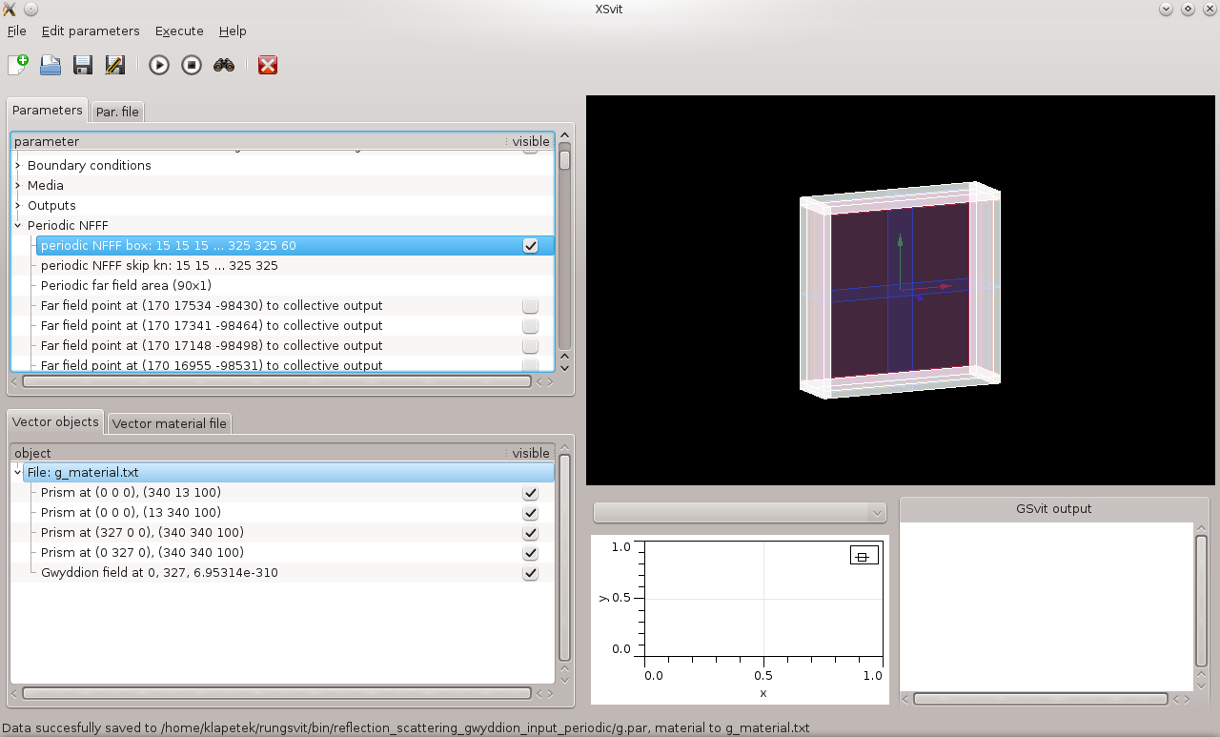This screenshot has height=737, width=1220.
Task: Click the GSvit output vertical scrollbar
Action: [1201, 601]
